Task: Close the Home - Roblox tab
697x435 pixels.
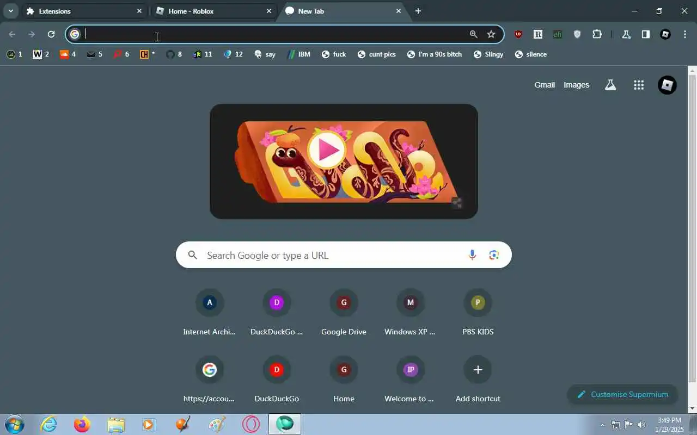Action: pyautogui.click(x=269, y=11)
